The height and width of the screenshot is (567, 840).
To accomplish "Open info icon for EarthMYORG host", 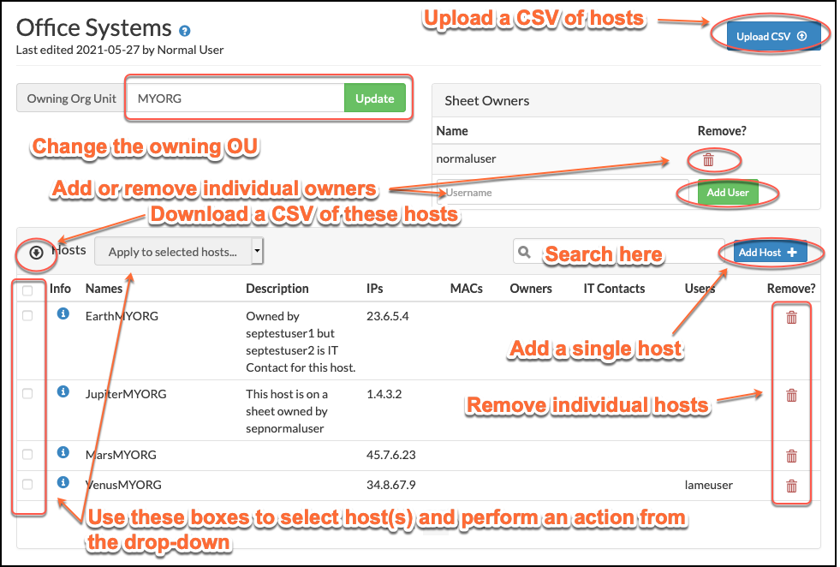I will (x=63, y=313).
